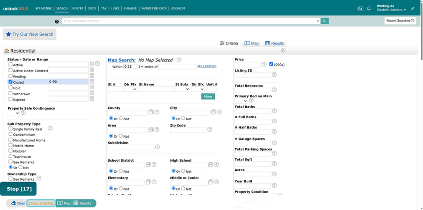Select Not radio under County

pyautogui.click(x=121, y=118)
